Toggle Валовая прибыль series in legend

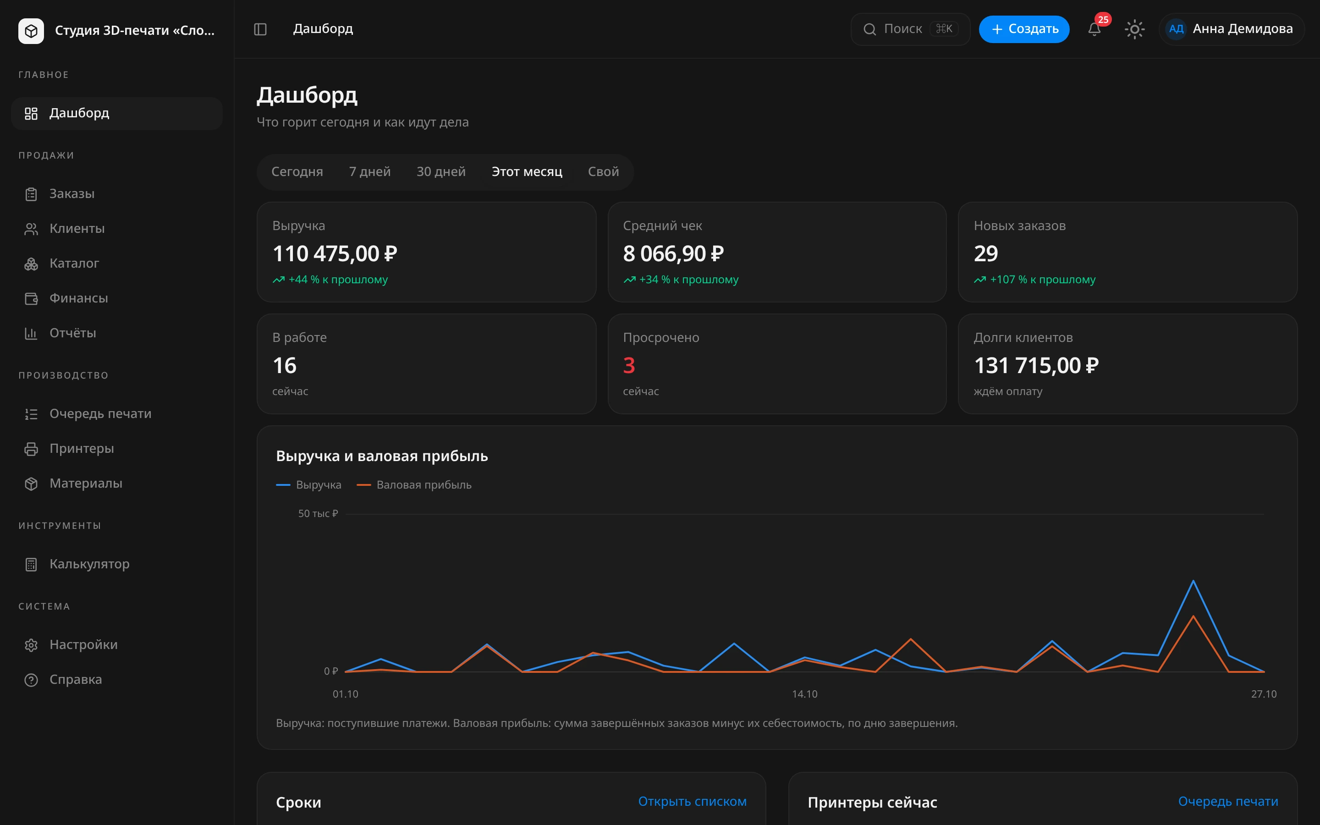[x=414, y=484]
